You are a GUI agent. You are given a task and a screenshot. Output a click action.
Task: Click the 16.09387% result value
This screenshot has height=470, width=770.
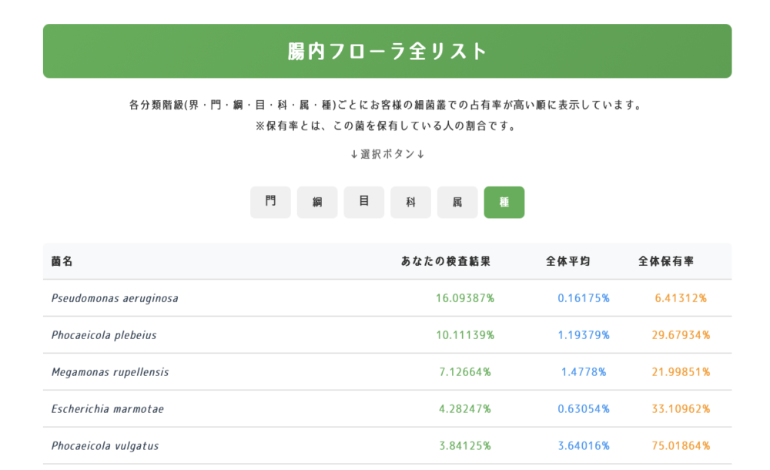click(x=465, y=298)
